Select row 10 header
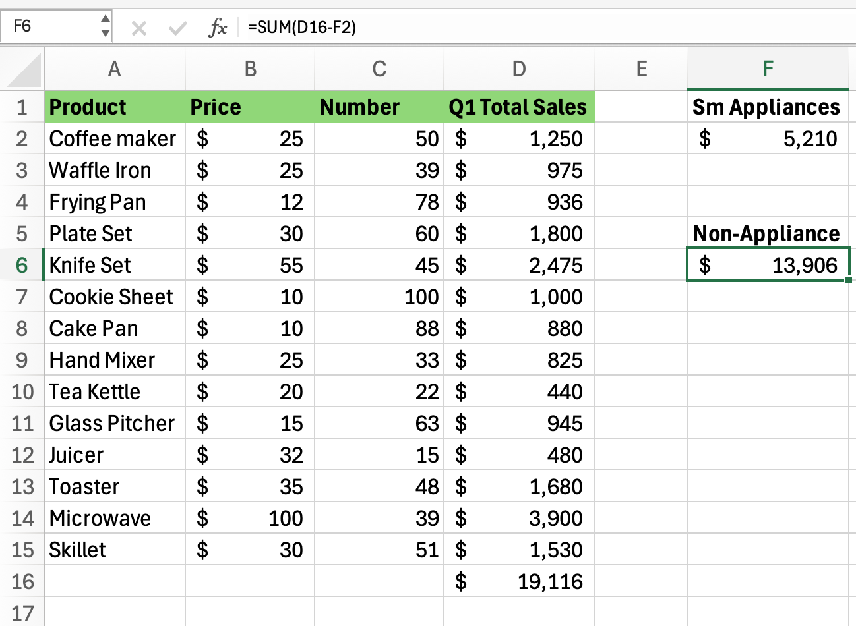 click(x=22, y=391)
